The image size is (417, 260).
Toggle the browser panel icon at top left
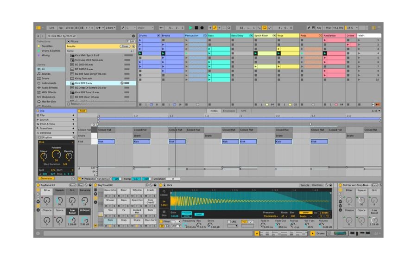tap(38, 28)
